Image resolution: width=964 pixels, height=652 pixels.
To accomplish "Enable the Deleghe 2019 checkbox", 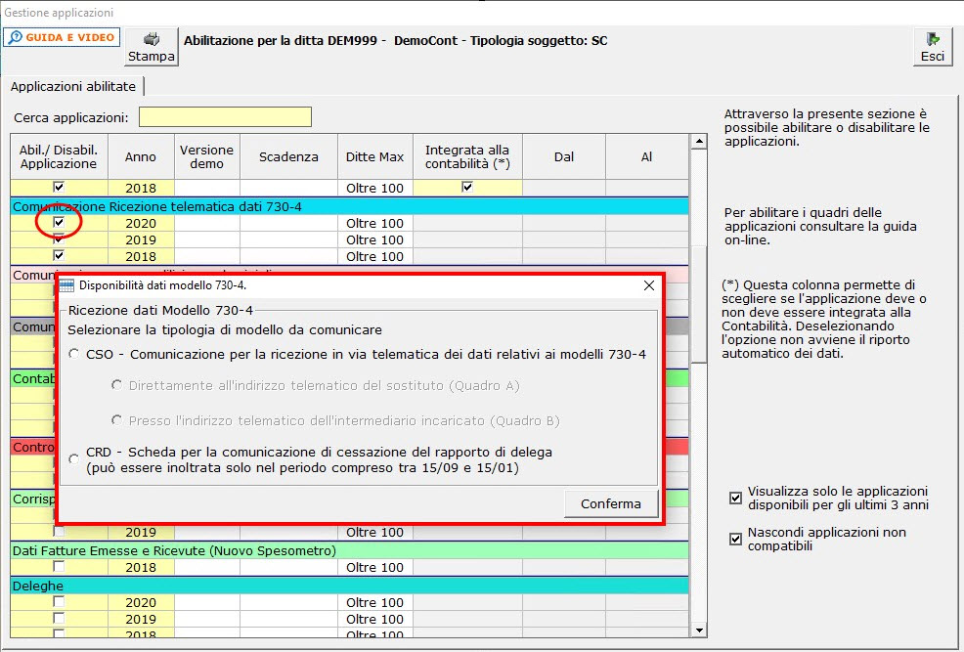I will [x=59, y=618].
